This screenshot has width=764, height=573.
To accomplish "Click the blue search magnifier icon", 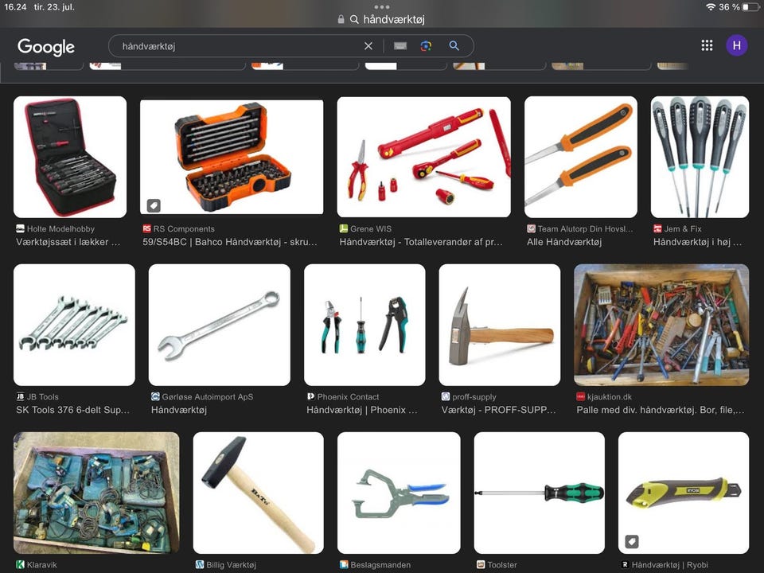I will pyautogui.click(x=454, y=46).
